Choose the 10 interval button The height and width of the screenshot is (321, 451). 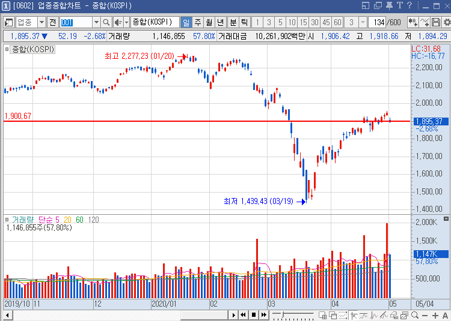pyautogui.click(x=292, y=22)
